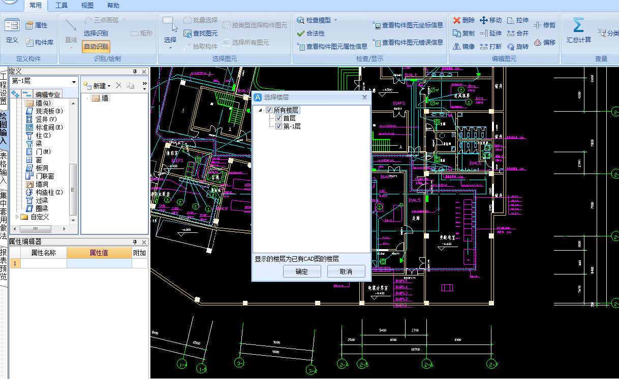The image size is (619, 379).
Task: Select the 复制 copy tool
Action: tap(464, 33)
